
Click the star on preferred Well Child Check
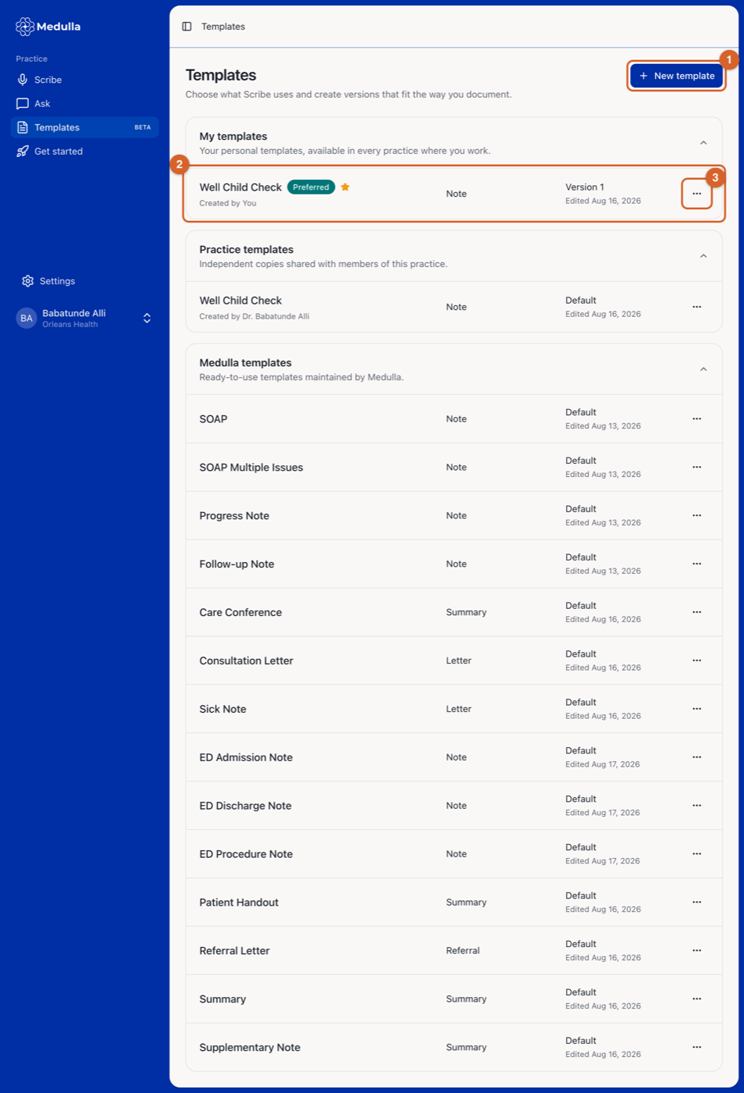345,187
